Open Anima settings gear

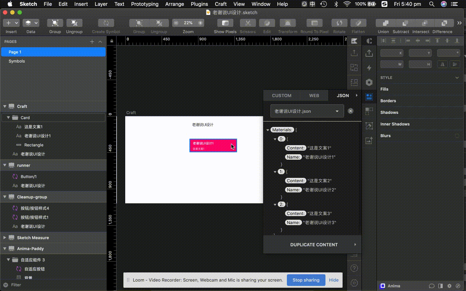[450, 286]
